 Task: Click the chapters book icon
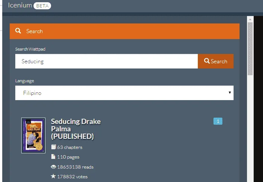click(53, 147)
